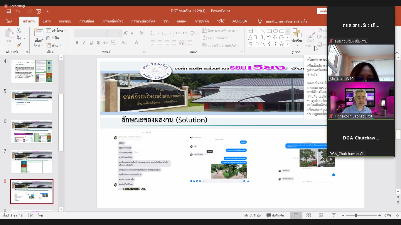Undo the last action in PowerPoint
Viewport: 401px width, 225px height.
18,11
